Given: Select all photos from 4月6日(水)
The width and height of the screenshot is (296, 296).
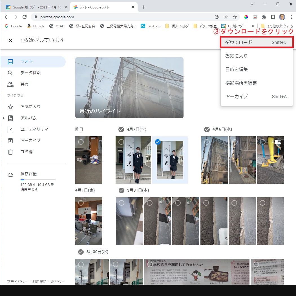Looking at the screenshot, I should pyautogui.click(x=207, y=130).
